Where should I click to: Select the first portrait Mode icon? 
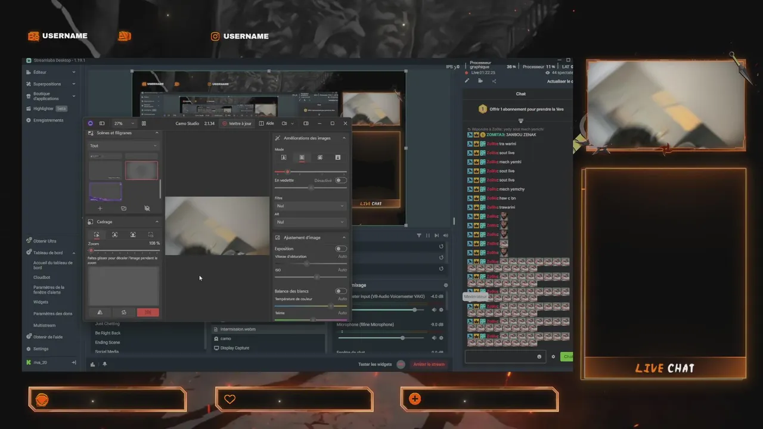[284, 157]
